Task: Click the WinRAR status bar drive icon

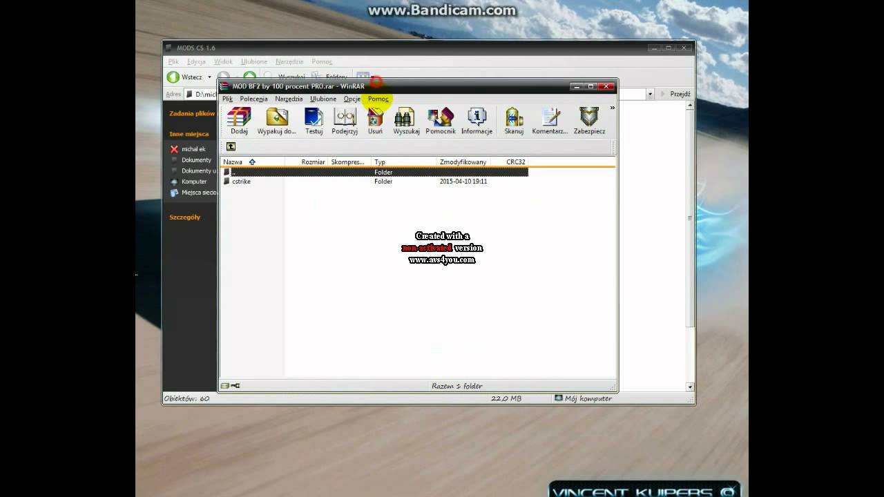Action: (x=225, y=386)
